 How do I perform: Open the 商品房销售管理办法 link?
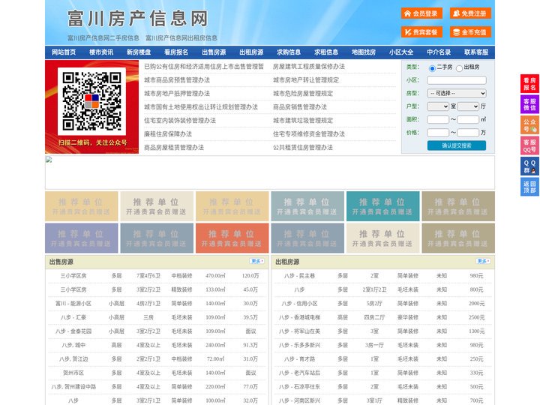pyautogui.click(x=300, y=106)
